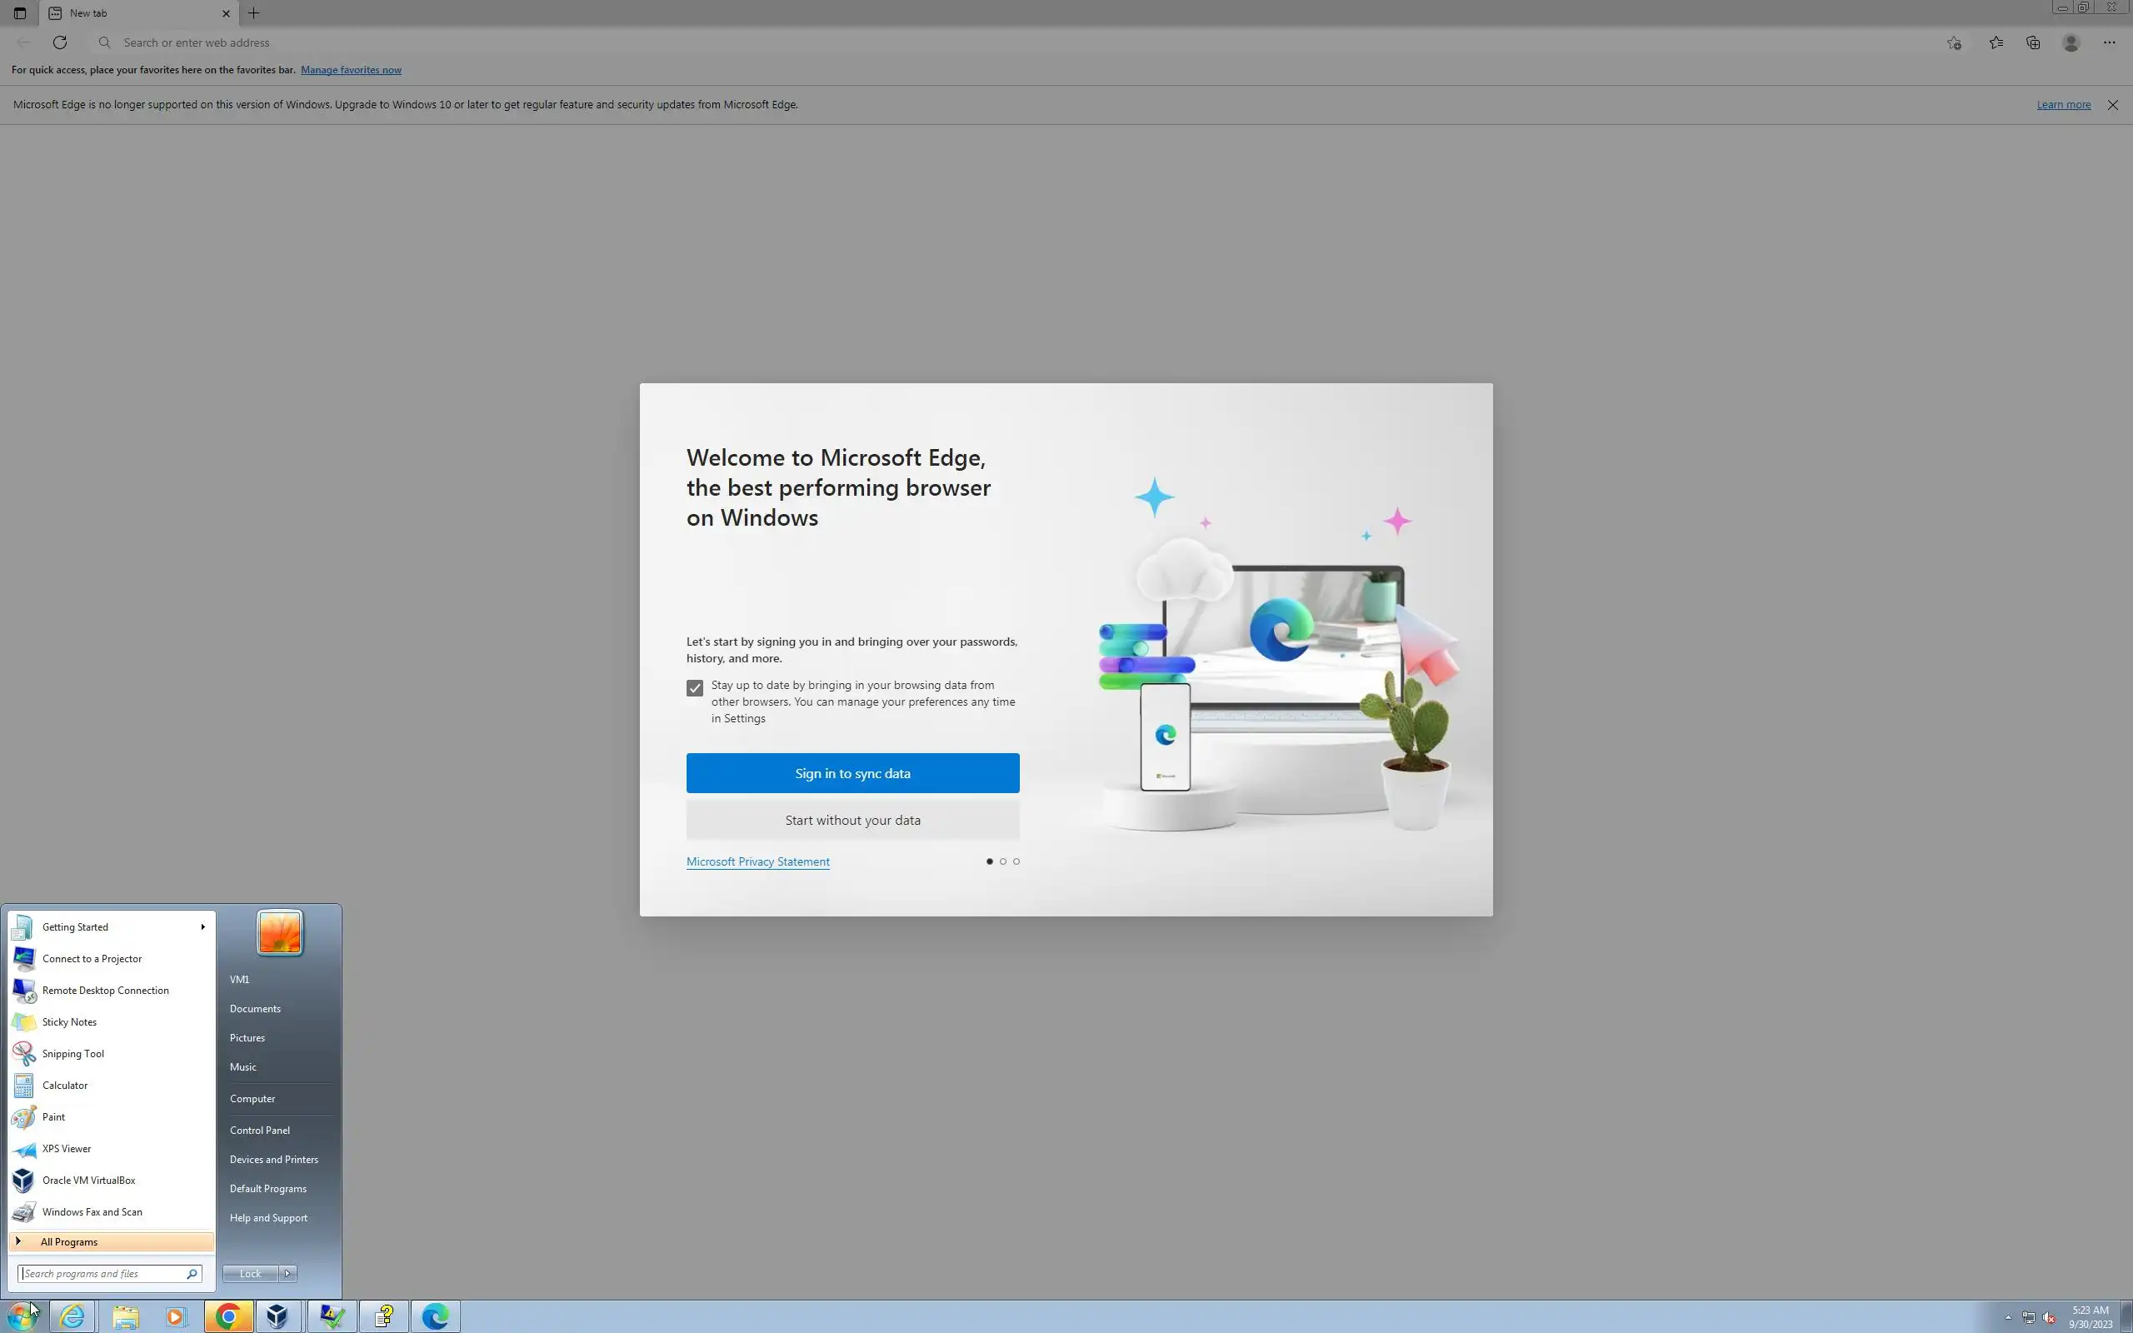This screenshot has height=1333, width=2133.
Task: Open Control Panel from Start menu
Action: [x=259, y=1131]
